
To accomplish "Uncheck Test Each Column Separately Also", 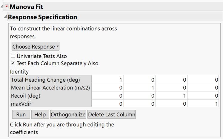I will coord(13,63).
